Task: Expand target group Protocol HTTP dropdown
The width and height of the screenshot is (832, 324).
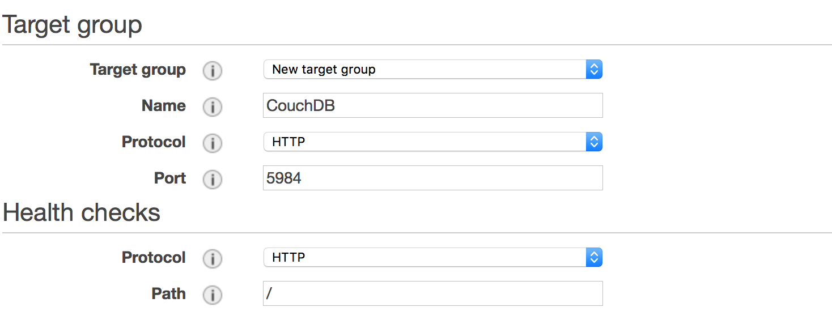Action: tap(432, 142)
